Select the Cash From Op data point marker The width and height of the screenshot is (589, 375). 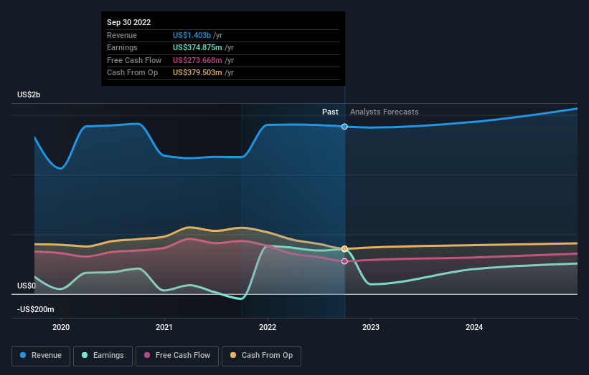(x=344, y=249)
